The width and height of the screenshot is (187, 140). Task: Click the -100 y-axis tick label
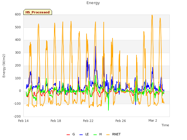(17, 104)
